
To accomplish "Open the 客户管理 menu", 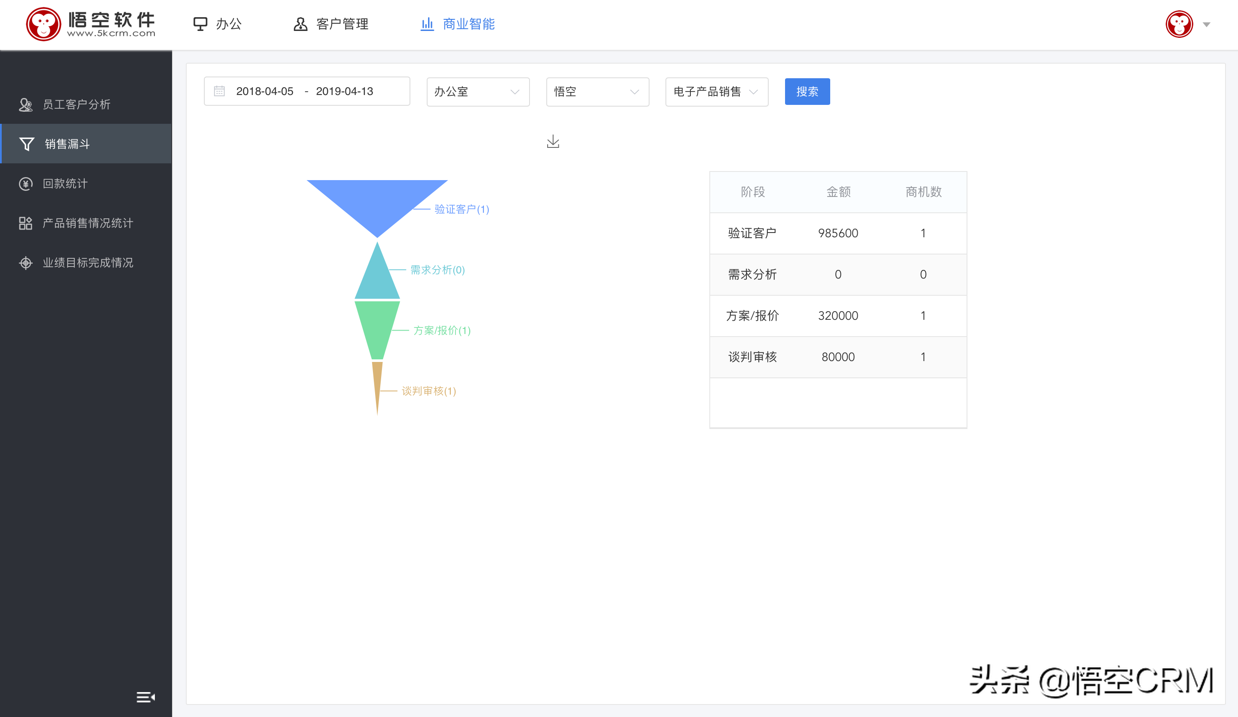I will point(342,24).
